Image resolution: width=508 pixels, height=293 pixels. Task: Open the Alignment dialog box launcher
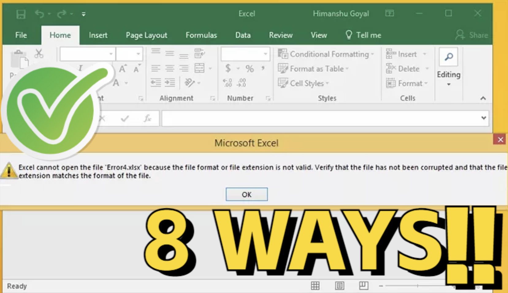coord(213,98)
